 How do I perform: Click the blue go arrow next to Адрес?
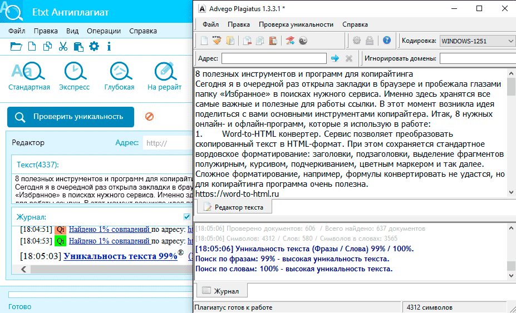335,58
